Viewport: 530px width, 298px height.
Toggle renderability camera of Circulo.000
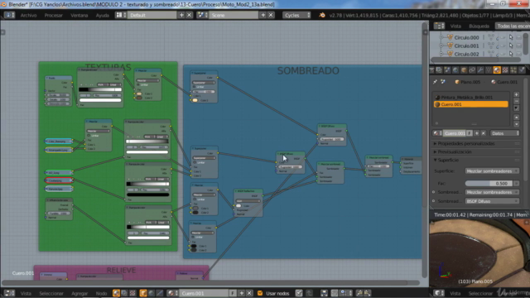pyautogui.click(x=519, y=37)
